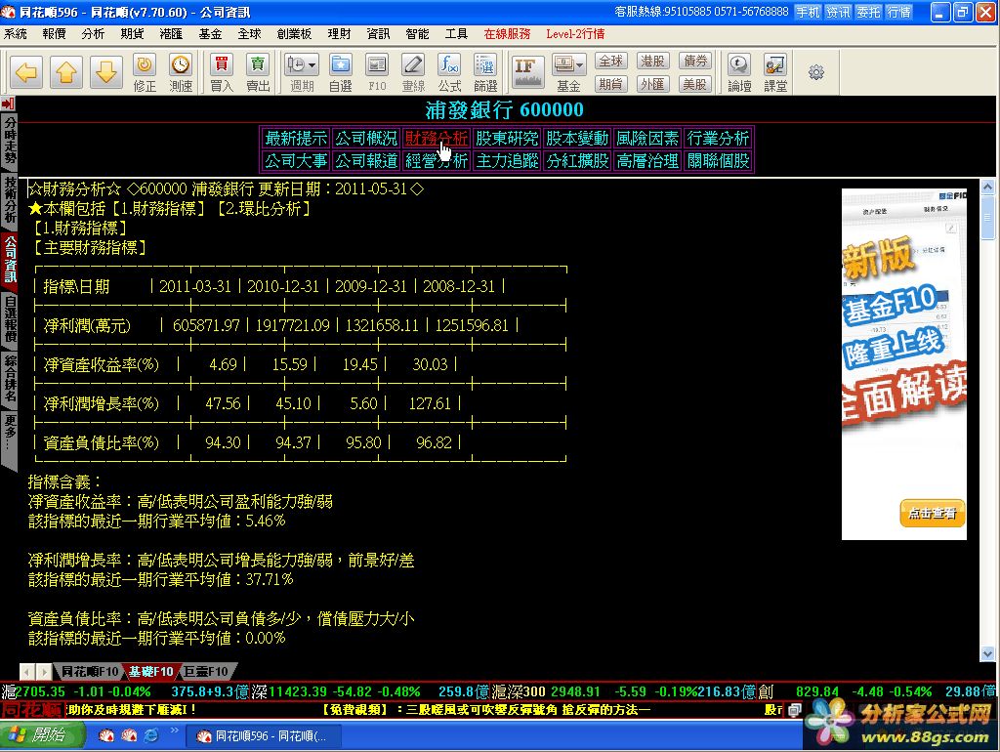
Task: Open the 週期 period dropdown
Action: pos(302,72)
